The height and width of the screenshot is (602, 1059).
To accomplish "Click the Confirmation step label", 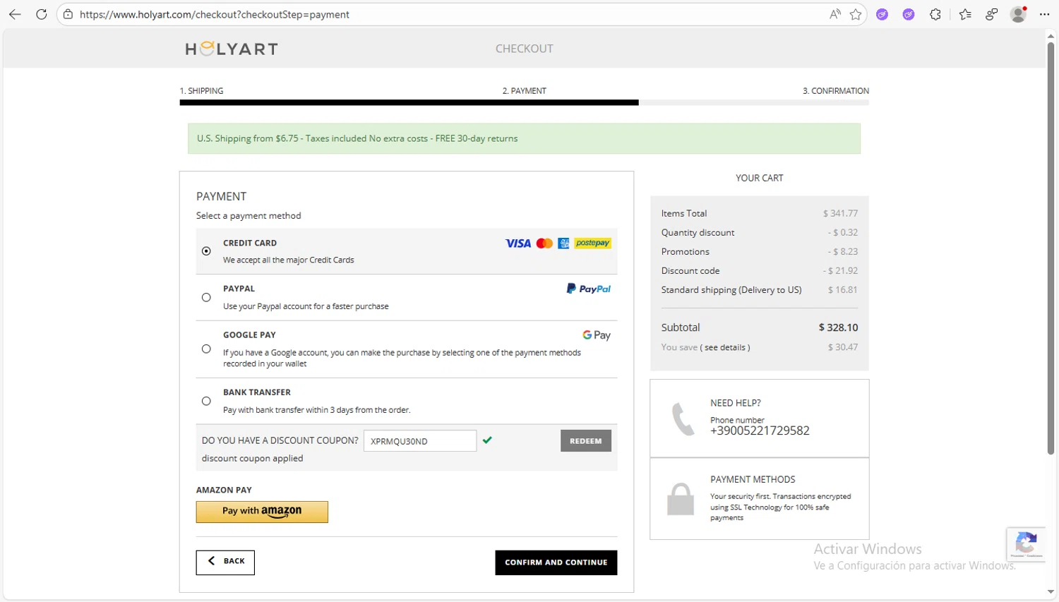I will 835,91.
